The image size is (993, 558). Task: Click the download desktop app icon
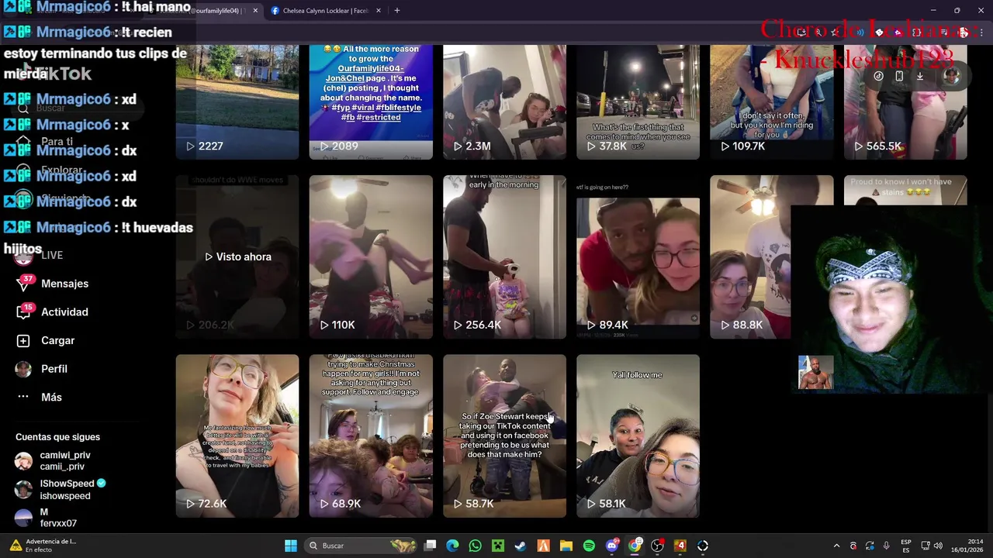click(x=920, y=76)
